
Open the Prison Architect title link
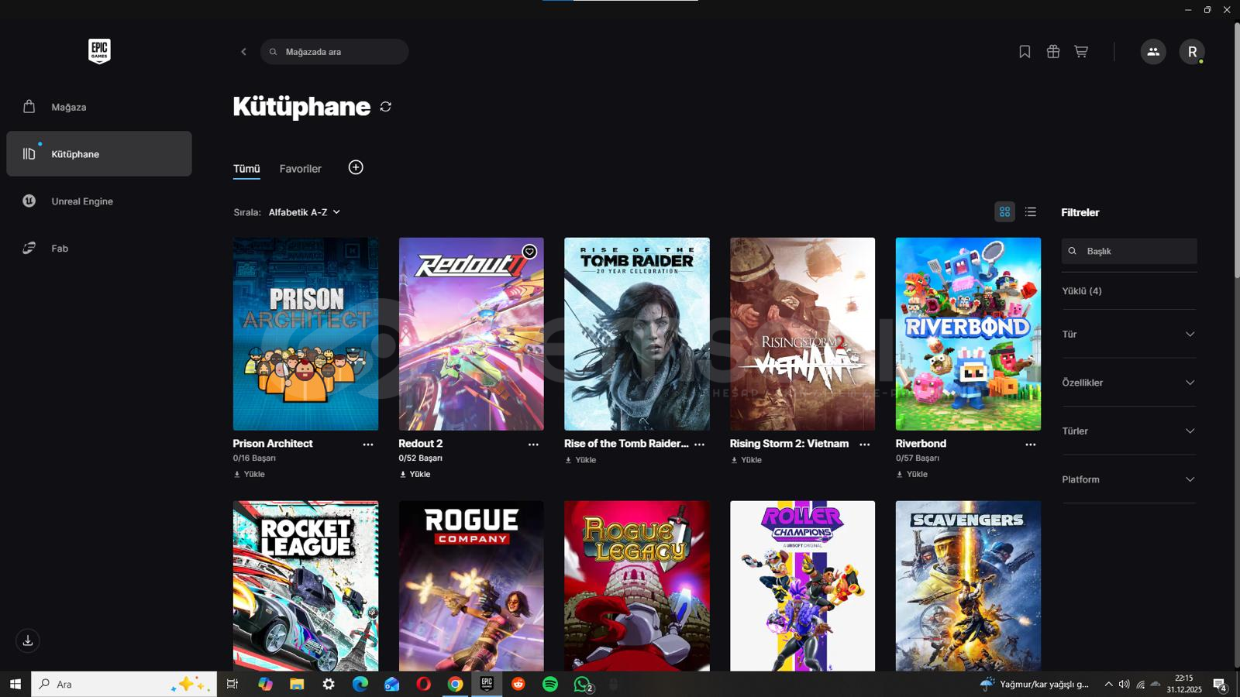[x=273, y=444]
